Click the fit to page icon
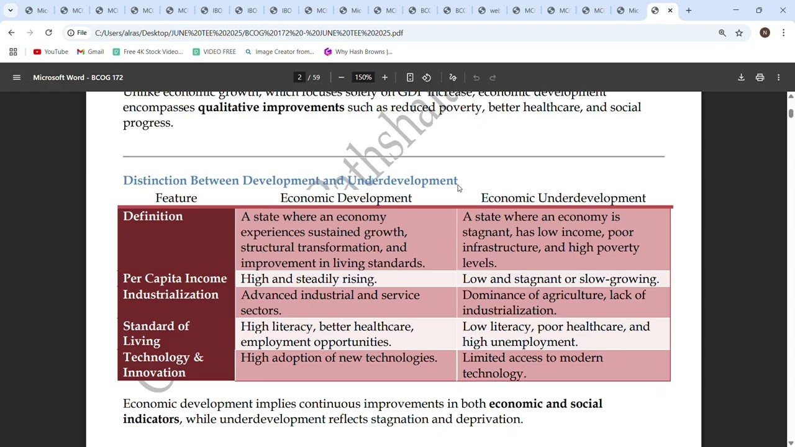795x447 pixels. click(x=410, y=78)
